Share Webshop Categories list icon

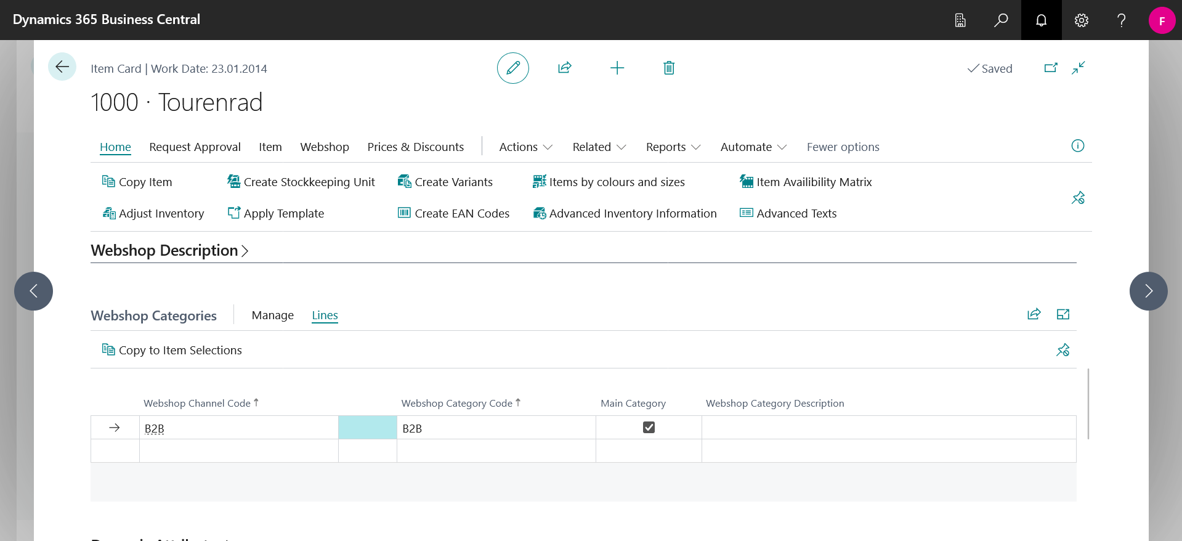pos(1034,314)
